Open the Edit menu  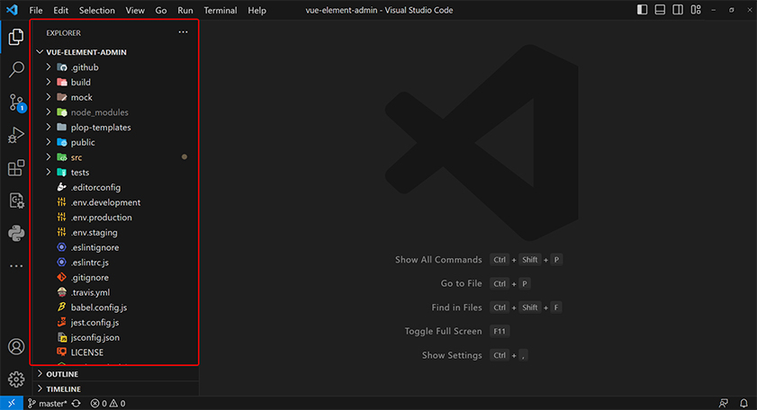[60, 10]
